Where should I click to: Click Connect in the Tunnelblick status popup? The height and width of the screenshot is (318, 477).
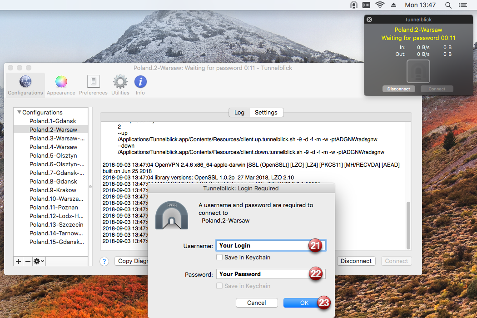coord(437,89)
